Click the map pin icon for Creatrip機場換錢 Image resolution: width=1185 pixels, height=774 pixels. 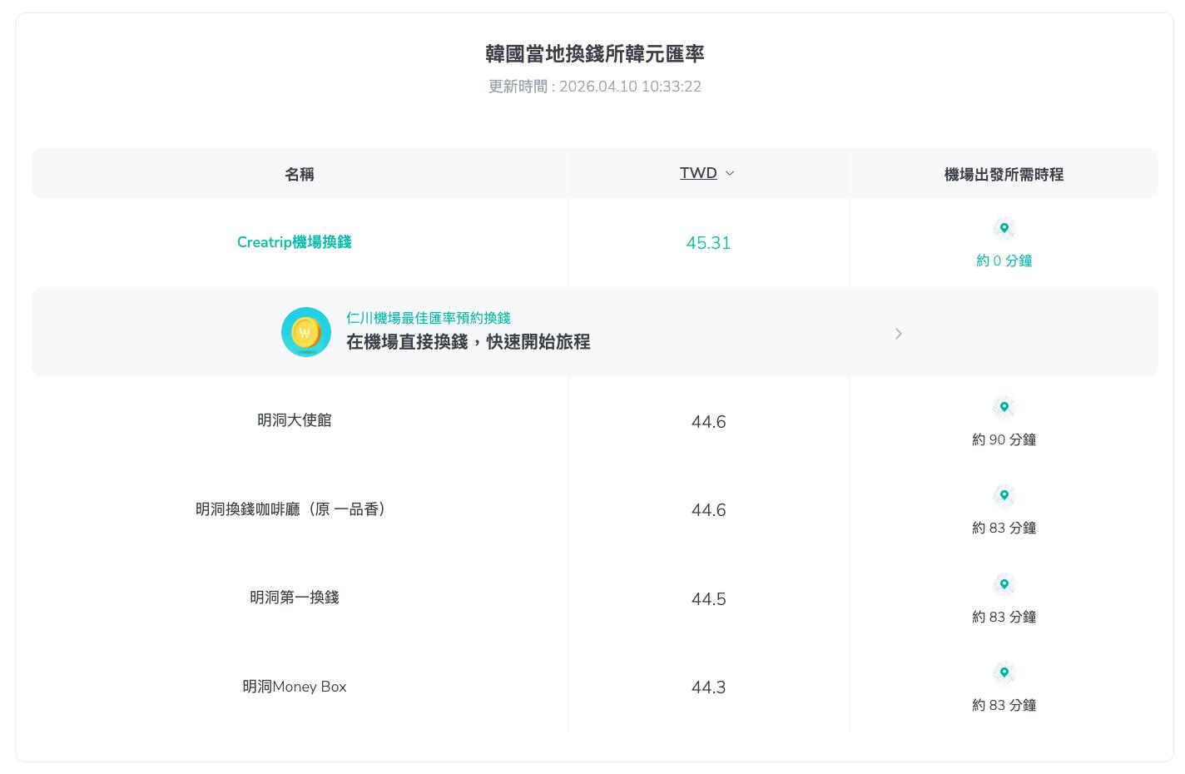click(1004, 228)
